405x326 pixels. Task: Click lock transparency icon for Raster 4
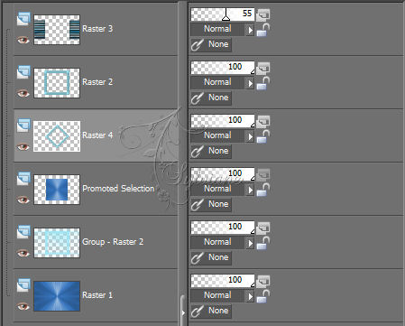pyautogui.click(x=263, y=136)
